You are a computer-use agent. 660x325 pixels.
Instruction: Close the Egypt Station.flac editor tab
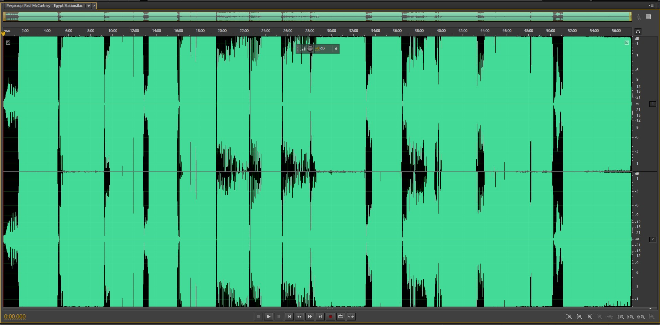[x=95, y=6]
